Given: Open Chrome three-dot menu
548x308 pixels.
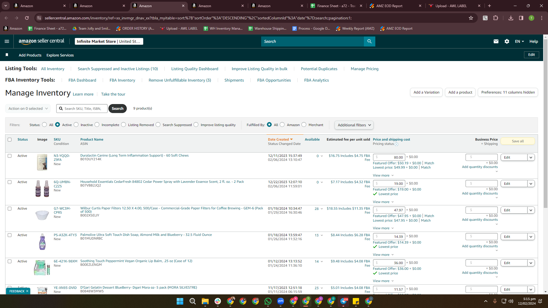Looking at the screenshot, I should 542,18.
